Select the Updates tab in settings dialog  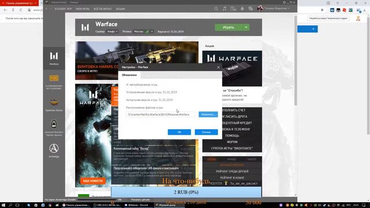tap(129, 75)
